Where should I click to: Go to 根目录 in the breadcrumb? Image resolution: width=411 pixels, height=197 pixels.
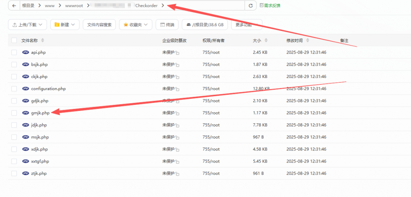28,6
